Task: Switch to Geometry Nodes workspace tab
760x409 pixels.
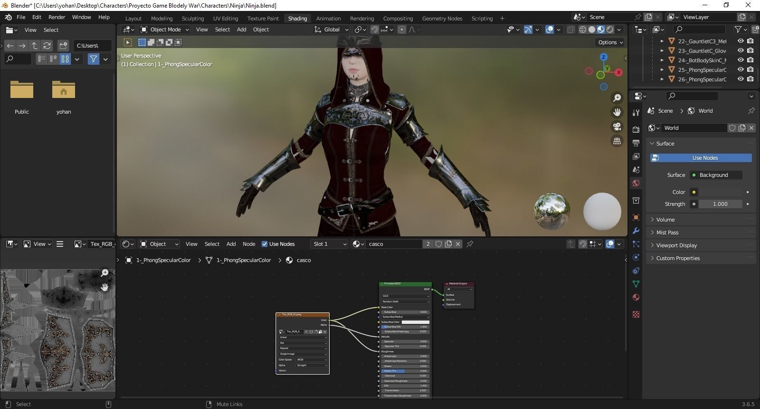Action: (x=442, y=19)
